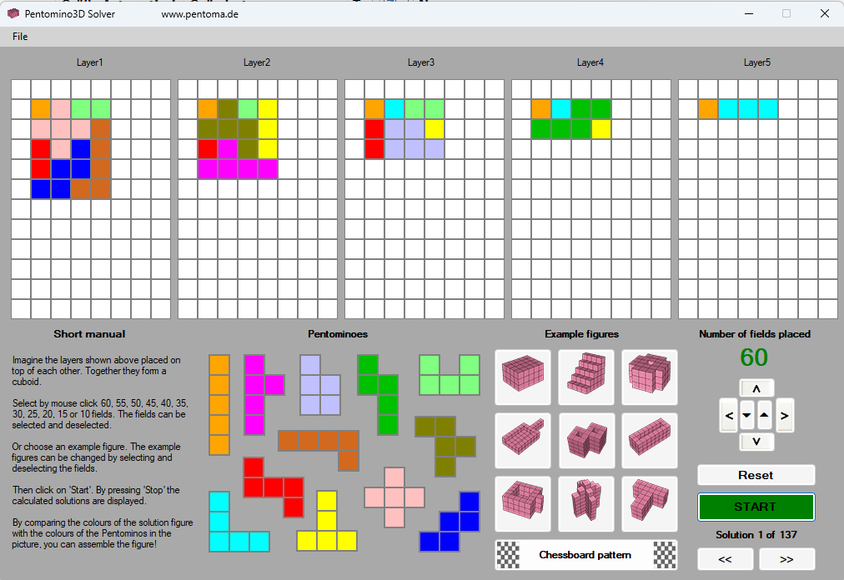
Task: Click the Pentomino3D Solver title bar icon
Action: [x=12, y=13]
